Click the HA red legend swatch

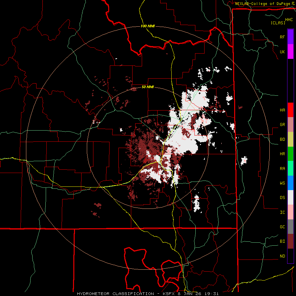[290, 110]
